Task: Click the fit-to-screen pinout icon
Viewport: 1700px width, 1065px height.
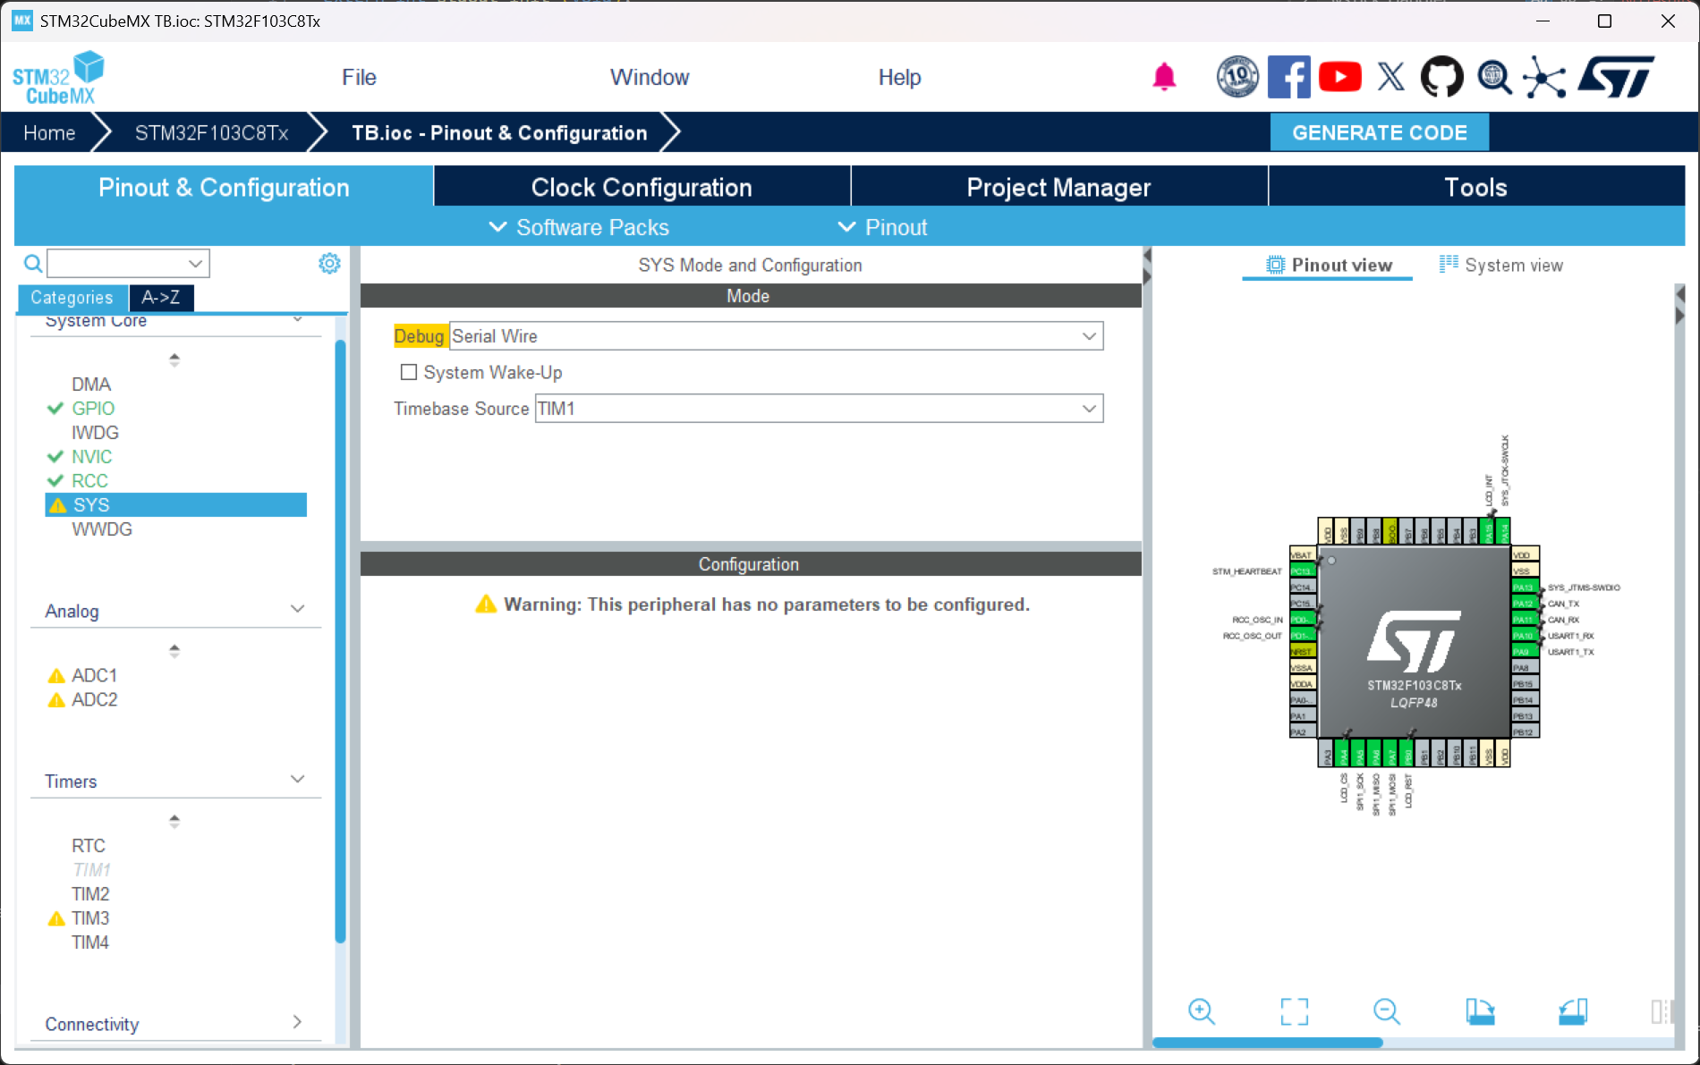Action: 1294,1011
